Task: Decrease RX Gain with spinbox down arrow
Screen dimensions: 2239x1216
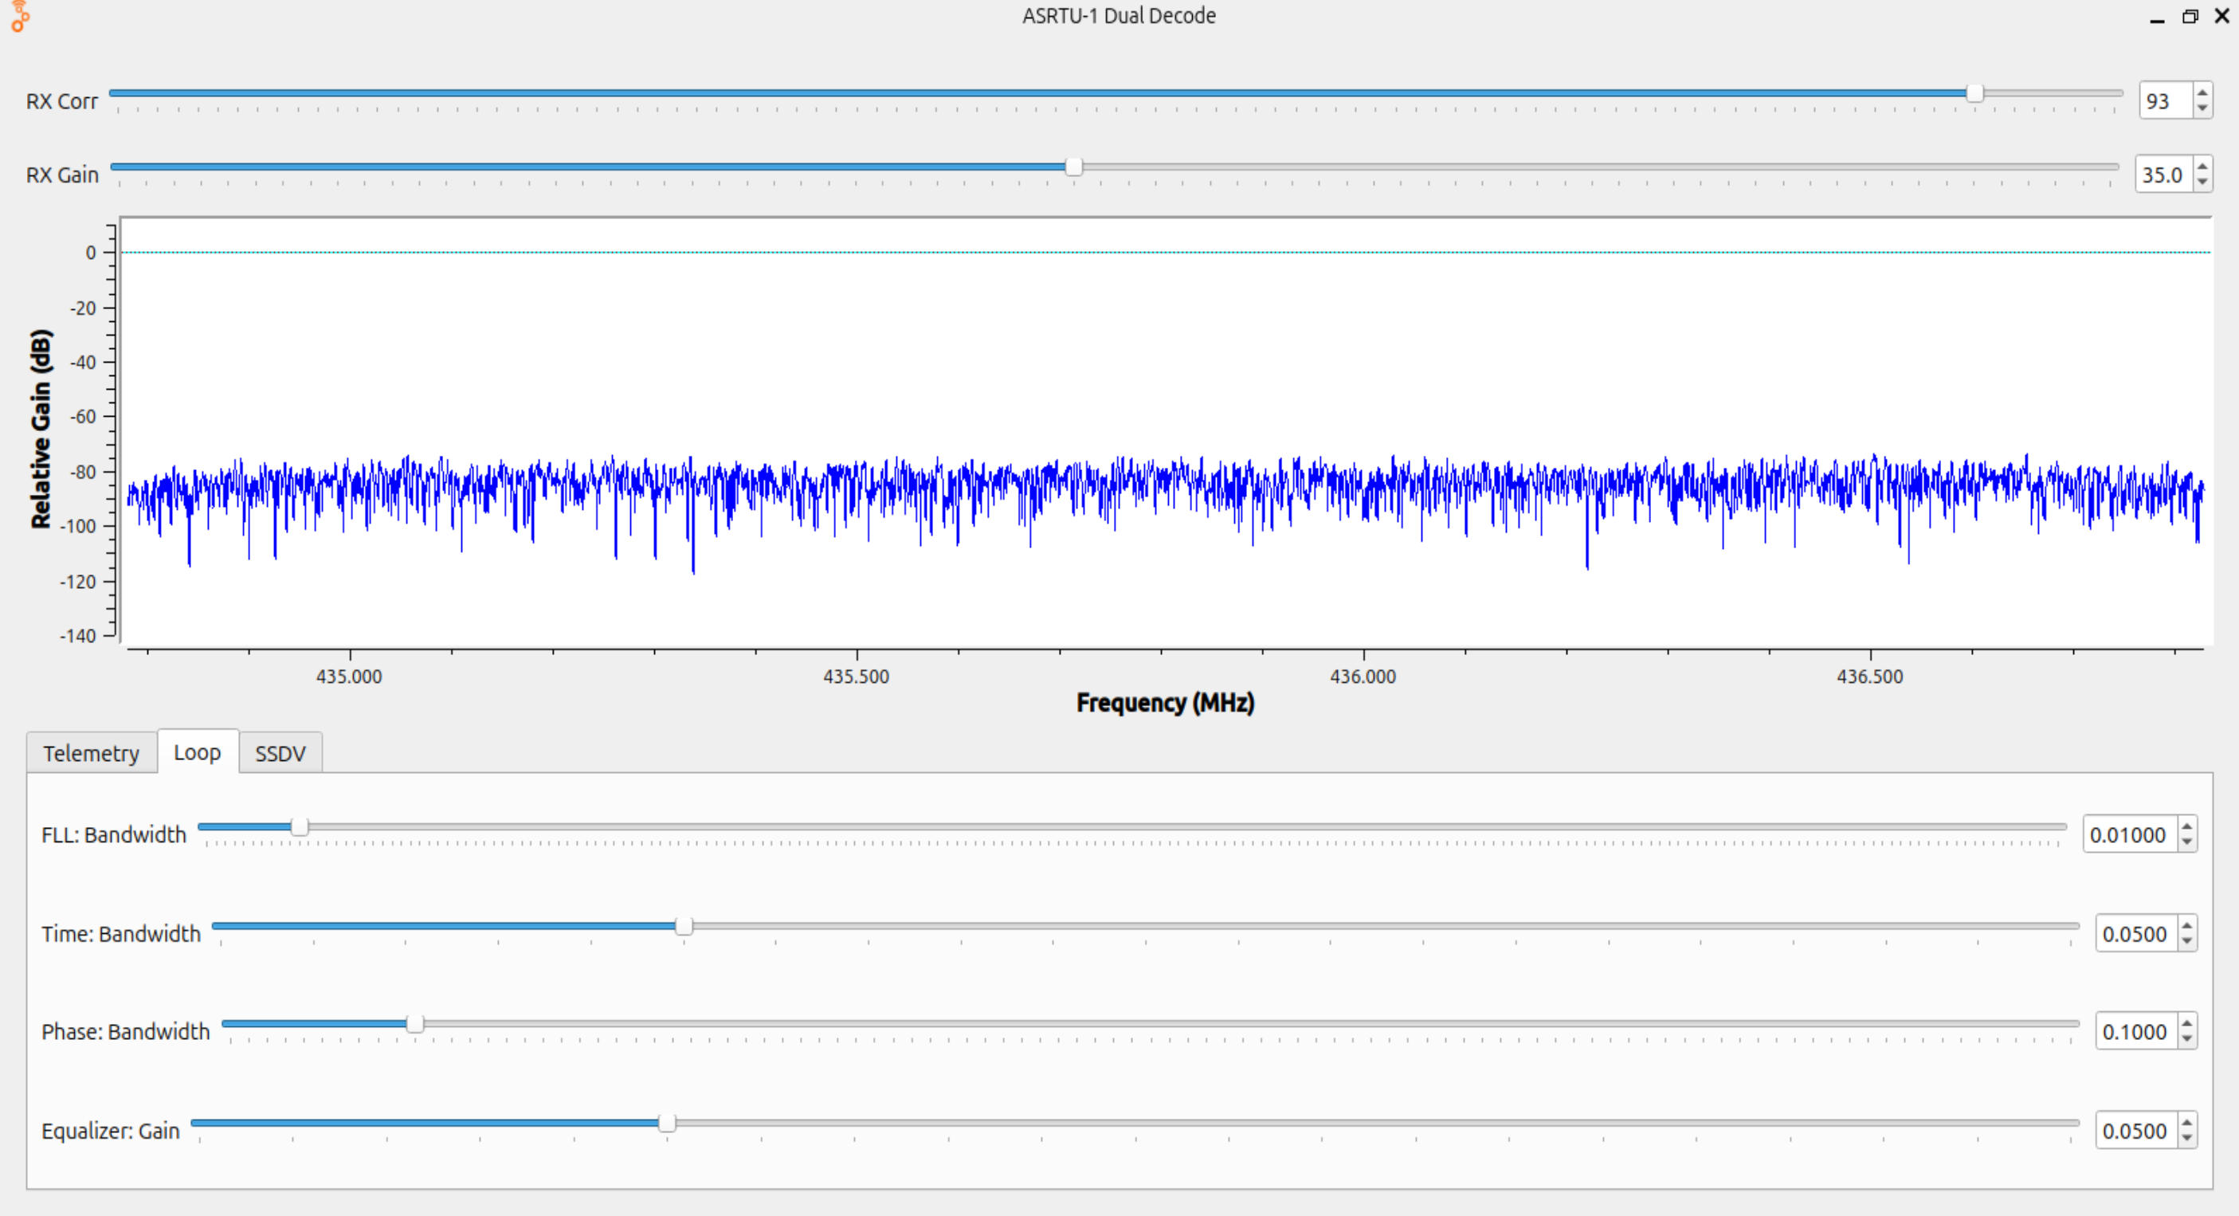Action: (x=2202, y=182)
